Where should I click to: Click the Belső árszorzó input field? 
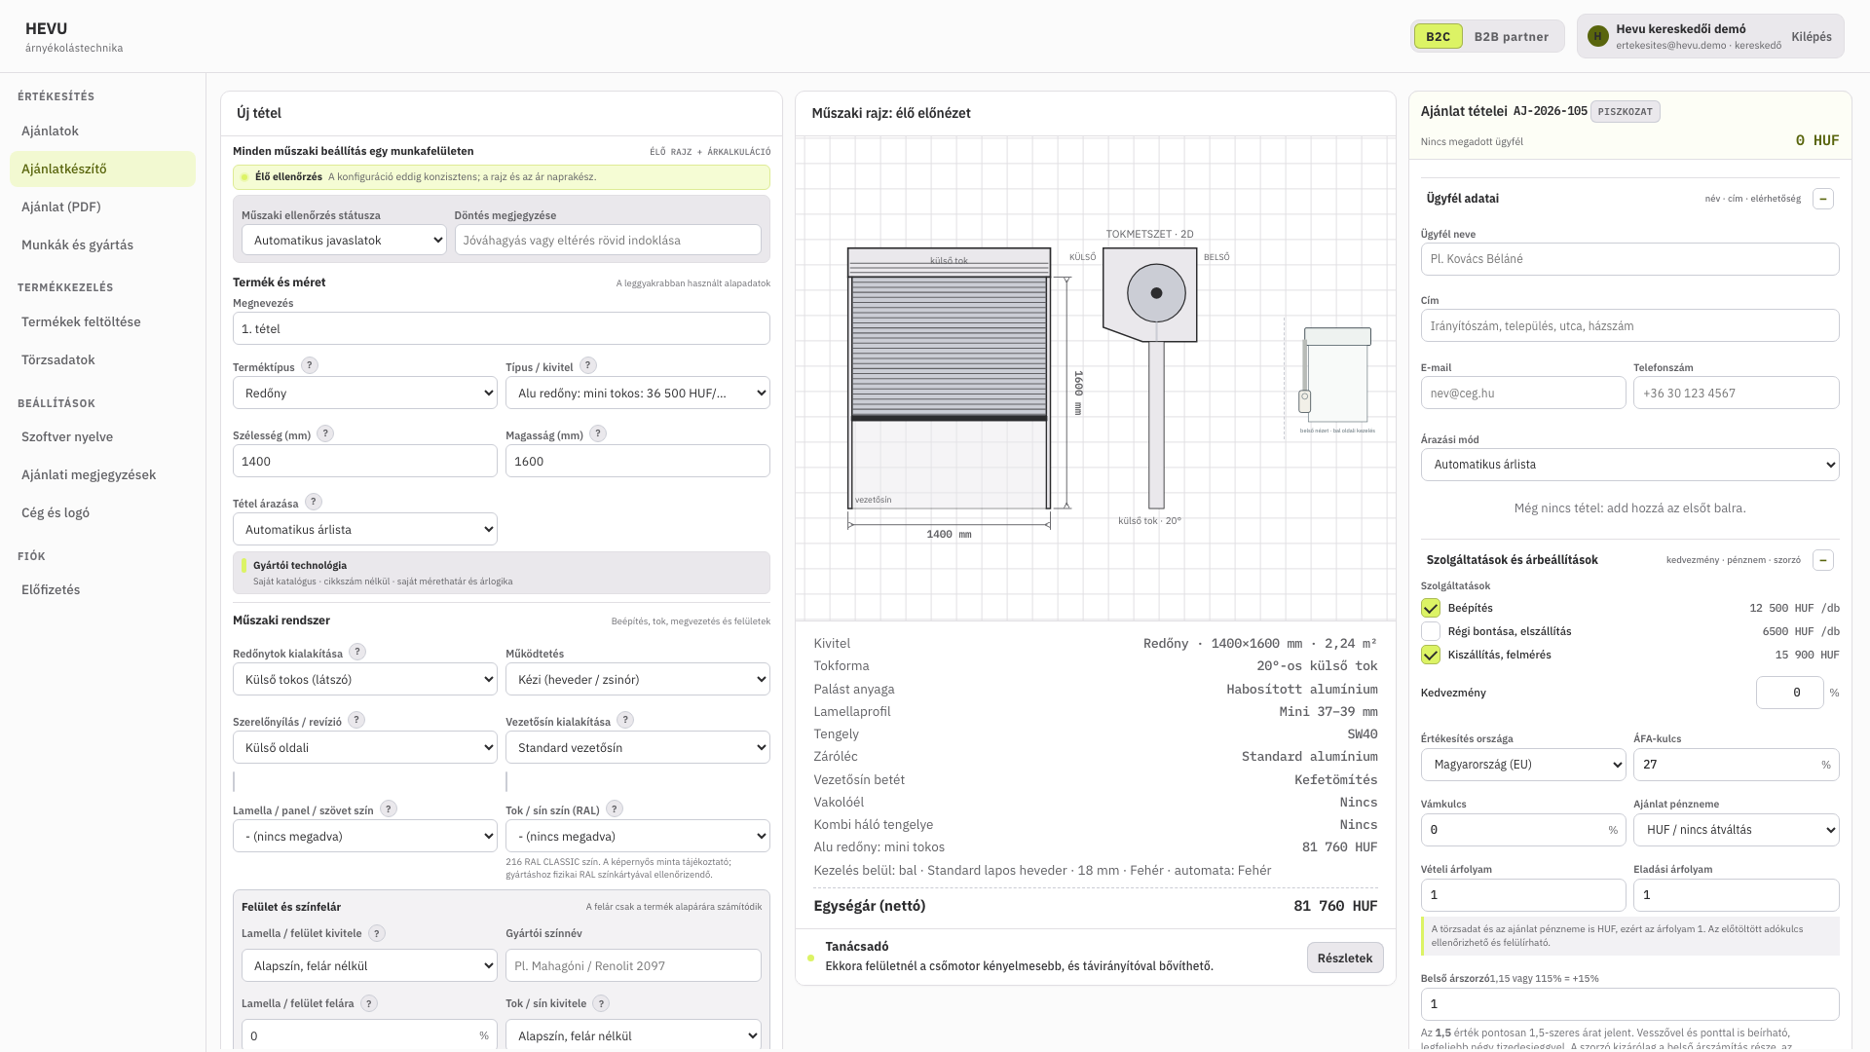(1630, 1004)
